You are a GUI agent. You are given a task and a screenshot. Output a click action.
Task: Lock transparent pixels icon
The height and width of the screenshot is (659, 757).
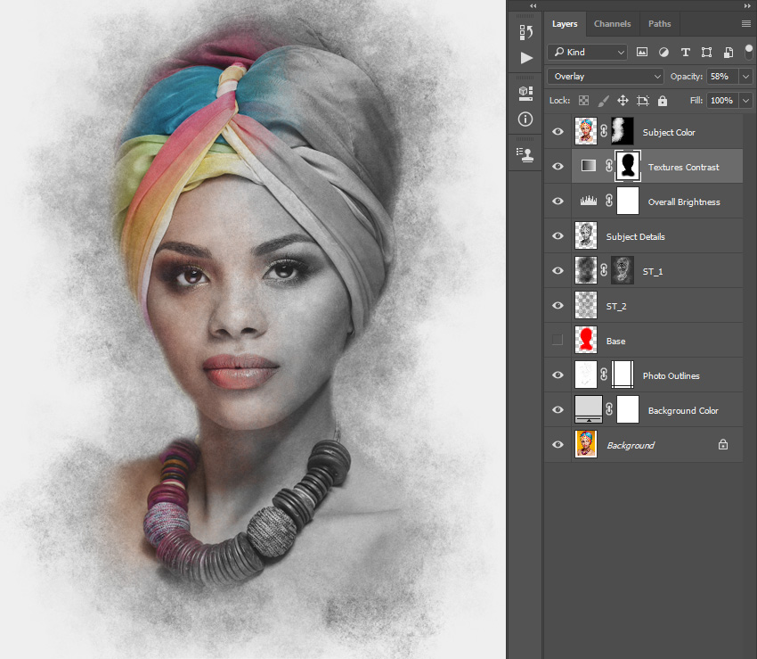point(583,101)
